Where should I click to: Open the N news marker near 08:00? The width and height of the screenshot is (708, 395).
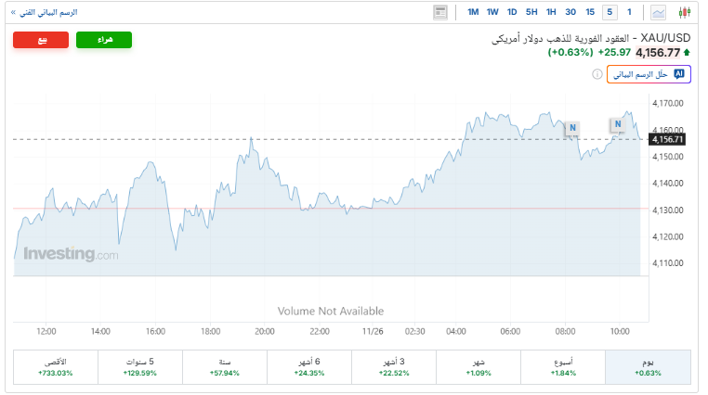572,127
